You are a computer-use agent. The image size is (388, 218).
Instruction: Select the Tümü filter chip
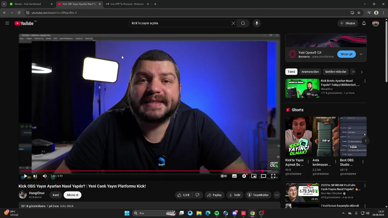(291, 72)
